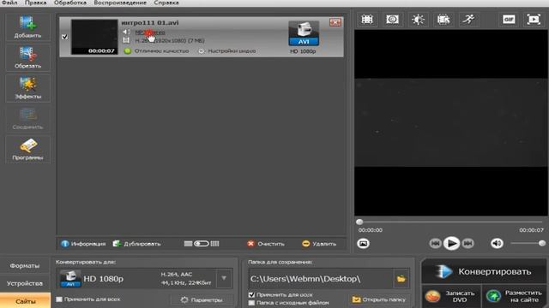Open the Эффекты effects tool
Viewport: 549px width, 308px height.
coord(27,88)
